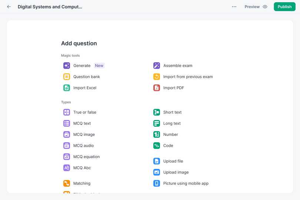
Task: Open the Question bank icon
Action: 67,77
